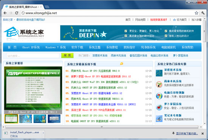
Task: Click the install_flash_player....exe download item
Action: coord(23,134)
